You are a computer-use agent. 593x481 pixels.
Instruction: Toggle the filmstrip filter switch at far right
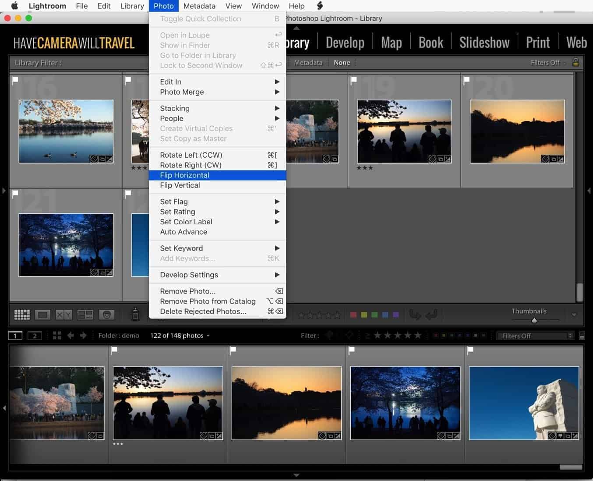pos(582,336)
